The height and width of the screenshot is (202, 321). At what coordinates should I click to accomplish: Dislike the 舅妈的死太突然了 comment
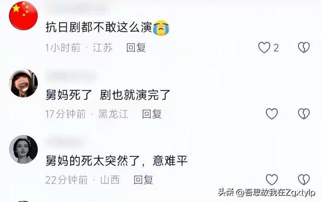303,179
